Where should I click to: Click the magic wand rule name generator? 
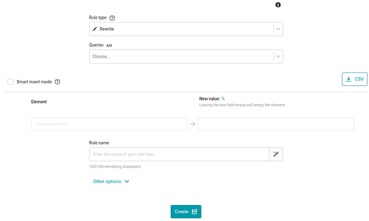tap(276, 154)
